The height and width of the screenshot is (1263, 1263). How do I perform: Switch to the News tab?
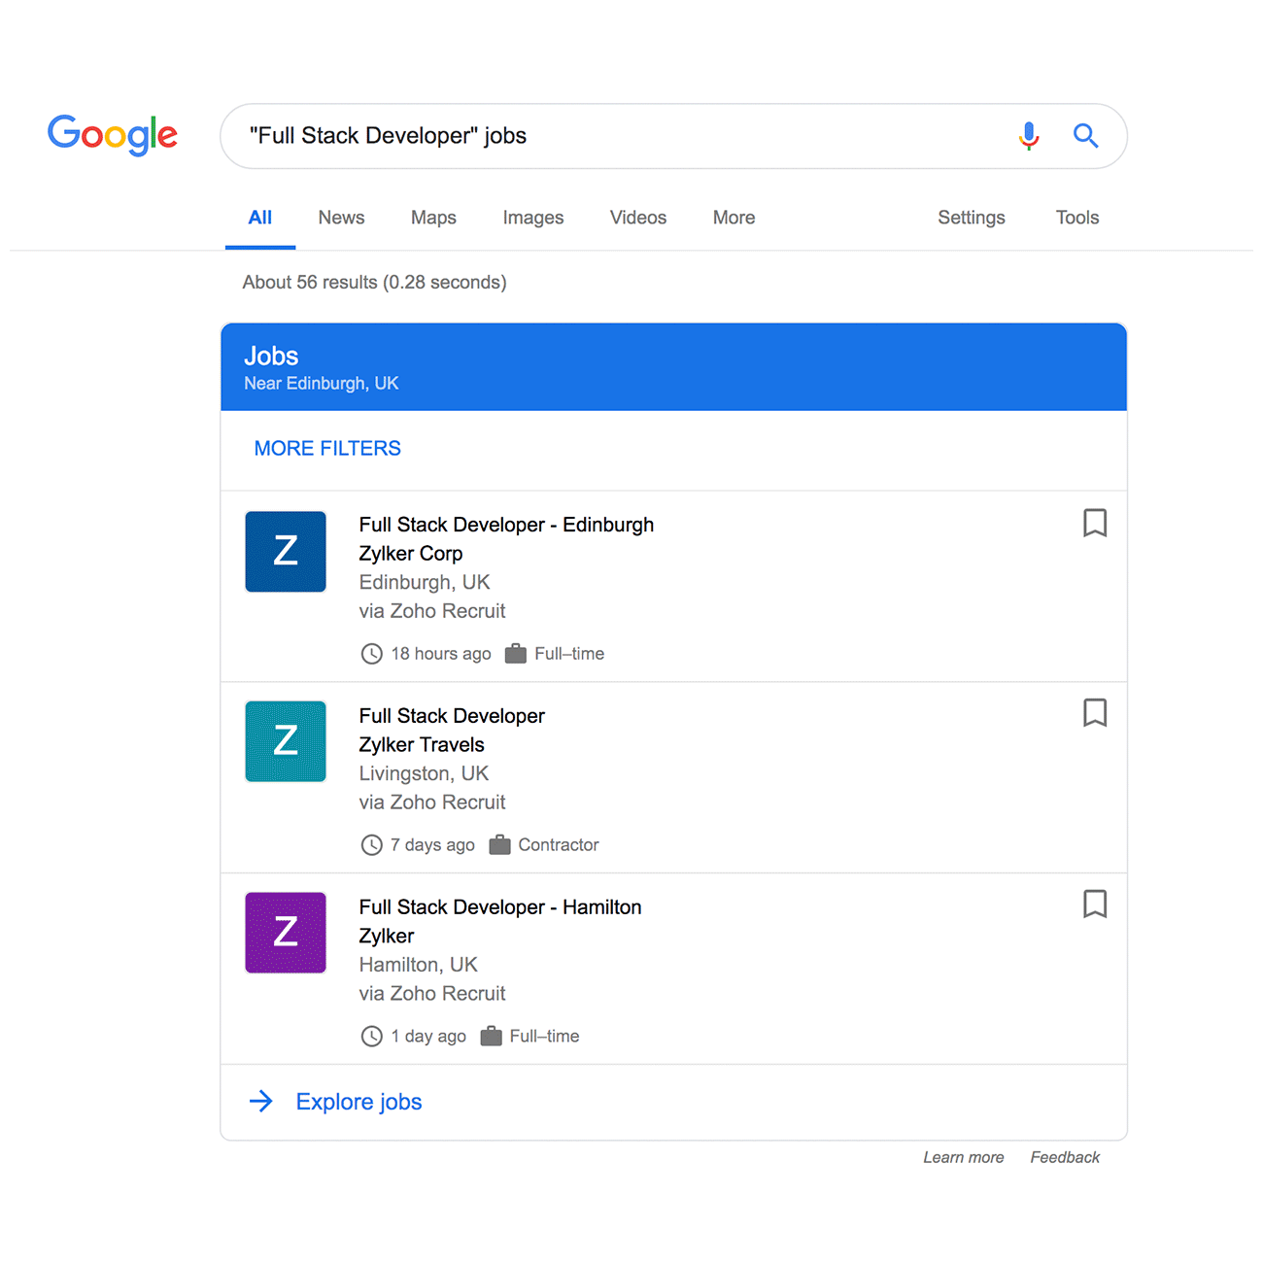tap(341, 218)
